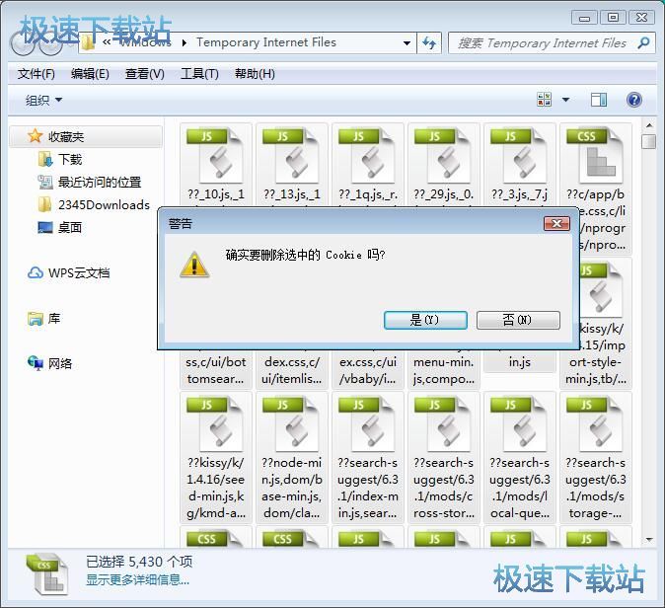Open 最近访问的位置 in favorites

tap(100, 182)
